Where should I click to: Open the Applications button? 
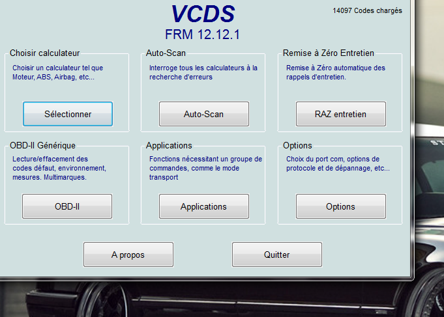click(204, 206)
